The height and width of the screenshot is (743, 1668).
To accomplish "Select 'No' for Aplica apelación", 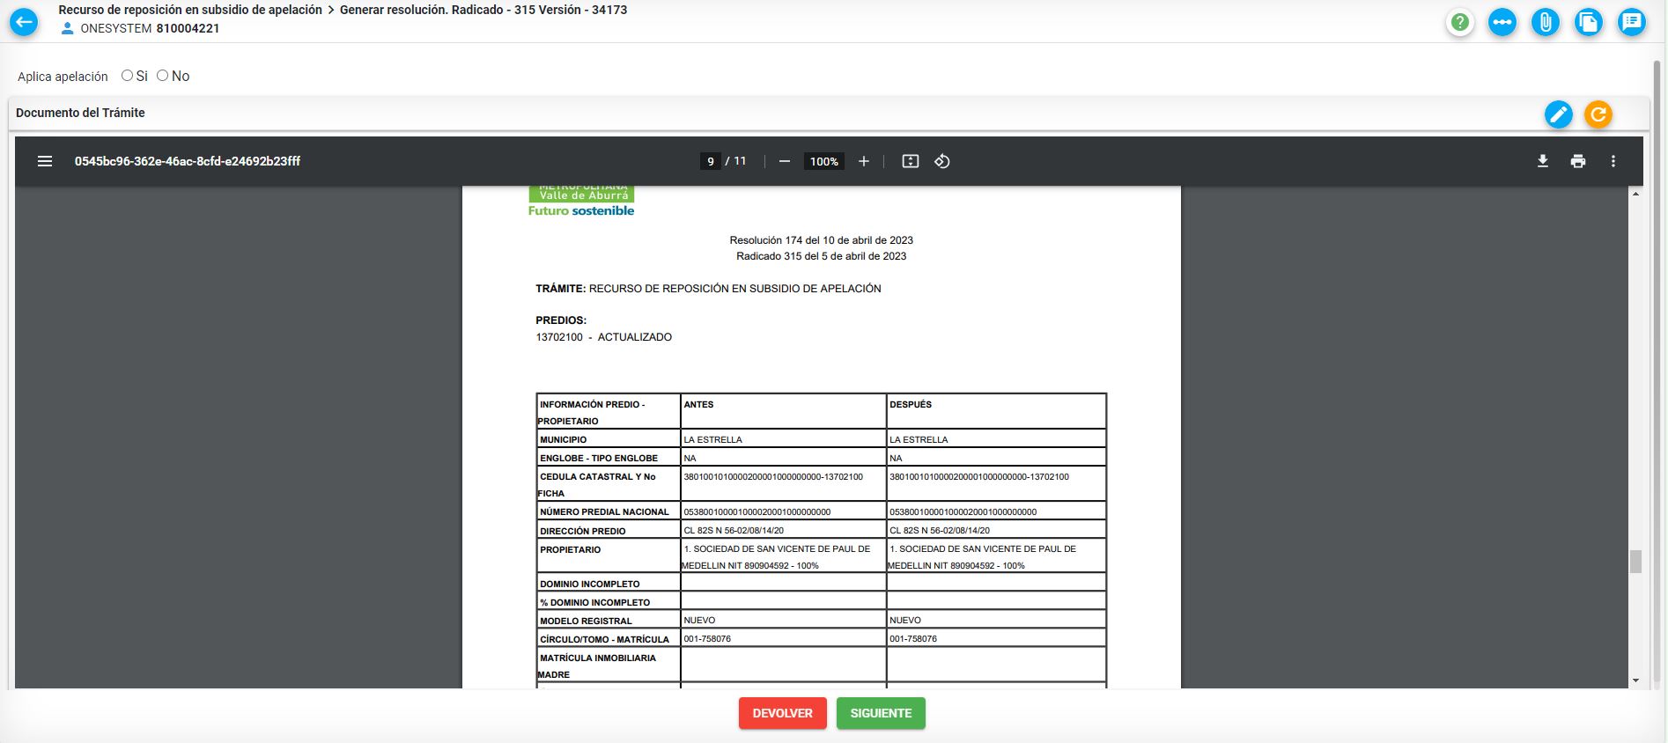I will 163,76.
